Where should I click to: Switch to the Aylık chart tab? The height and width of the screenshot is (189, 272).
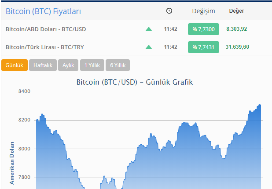[x=68, y=65]
